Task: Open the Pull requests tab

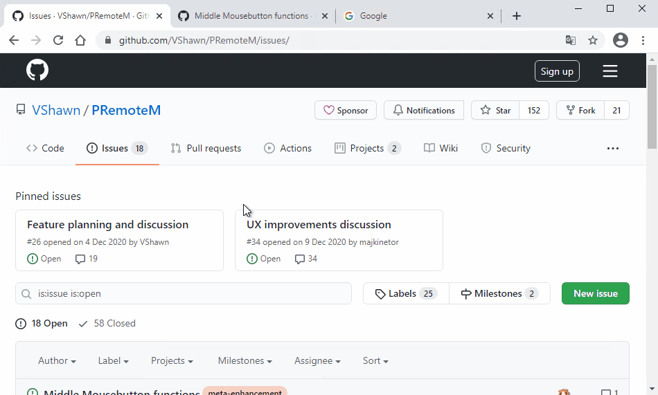Action: [206, 148]
